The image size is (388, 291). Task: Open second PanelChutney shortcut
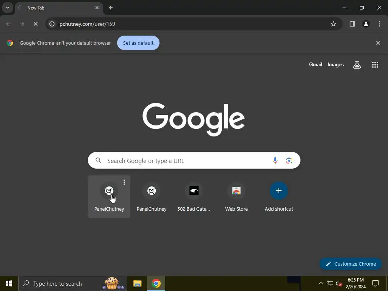click(x=152, y=197)
